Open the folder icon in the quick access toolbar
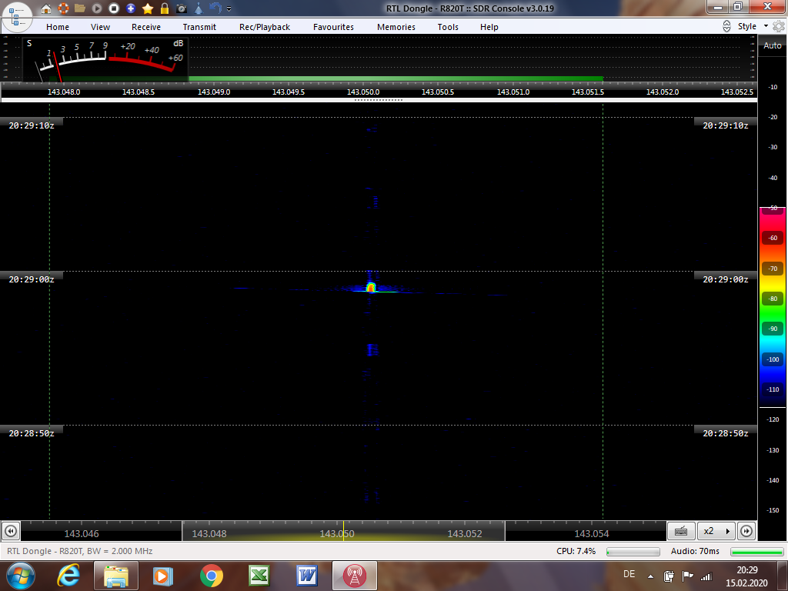The image size is (788, 591). point(80,8)
